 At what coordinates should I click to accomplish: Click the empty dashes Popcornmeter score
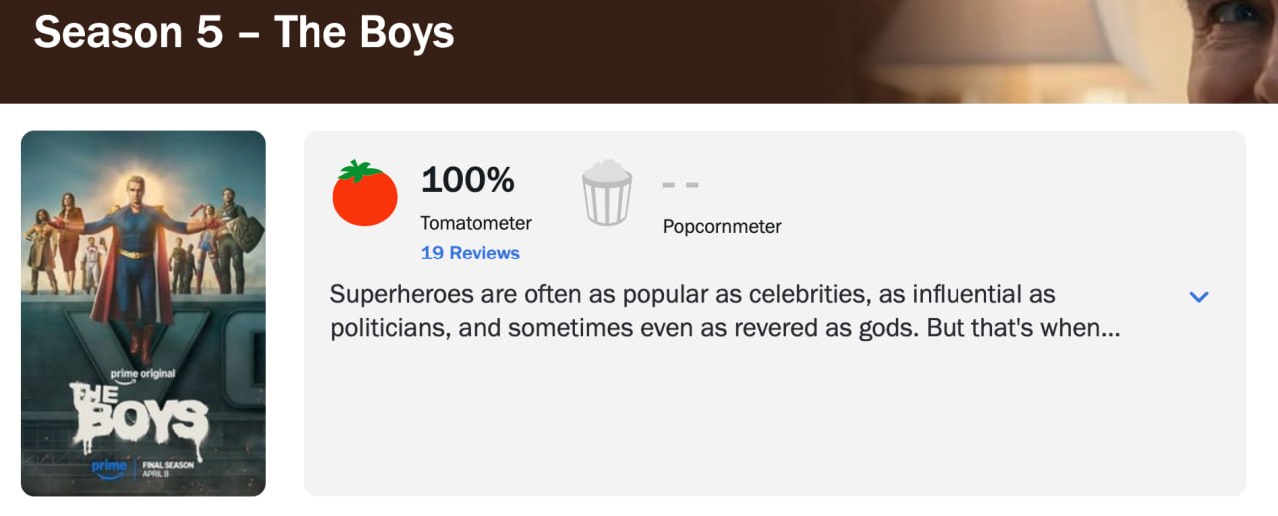(x=680, y=185)
